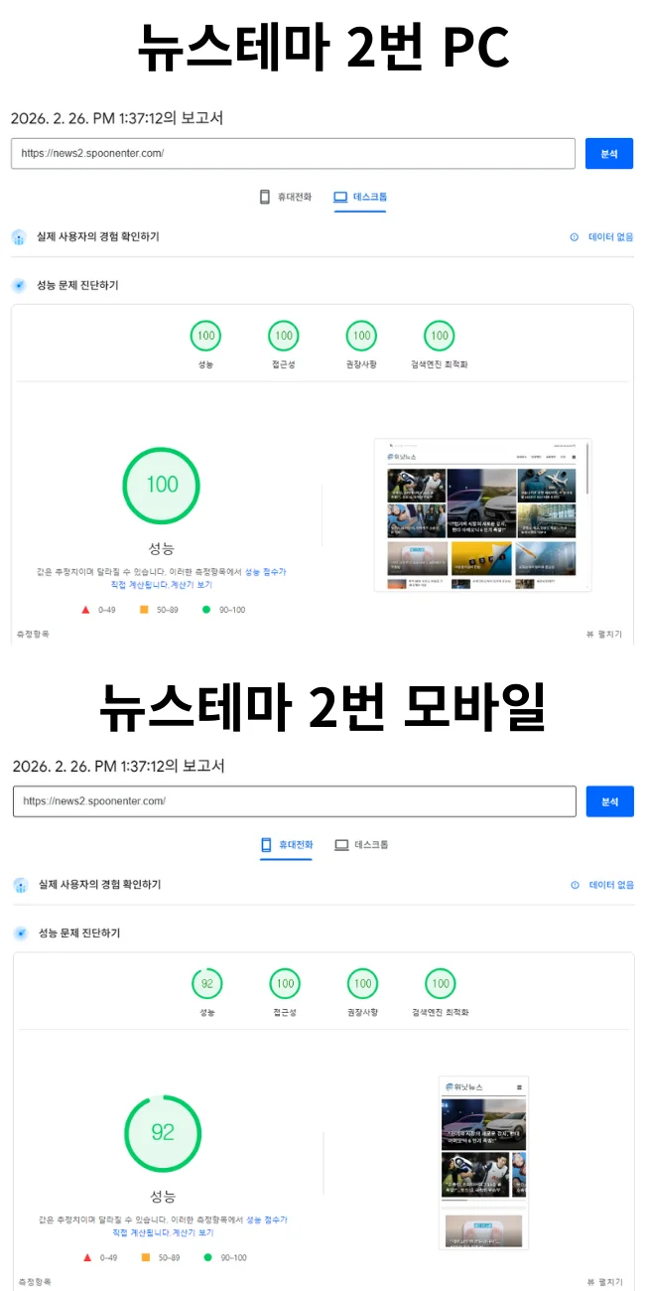
Task: Click the info icon beside 데이터 없음 in PC report
Action: click(574, 237)
